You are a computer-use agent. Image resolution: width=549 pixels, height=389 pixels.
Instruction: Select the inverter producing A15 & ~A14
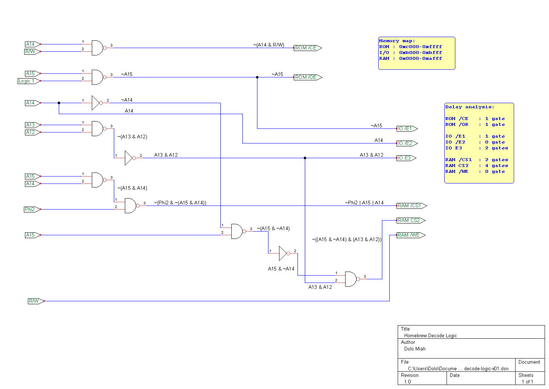[x=283, y=253]
